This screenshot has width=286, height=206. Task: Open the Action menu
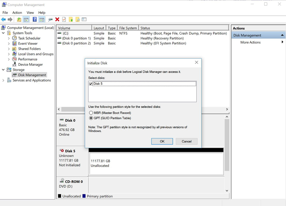(17, 13)
